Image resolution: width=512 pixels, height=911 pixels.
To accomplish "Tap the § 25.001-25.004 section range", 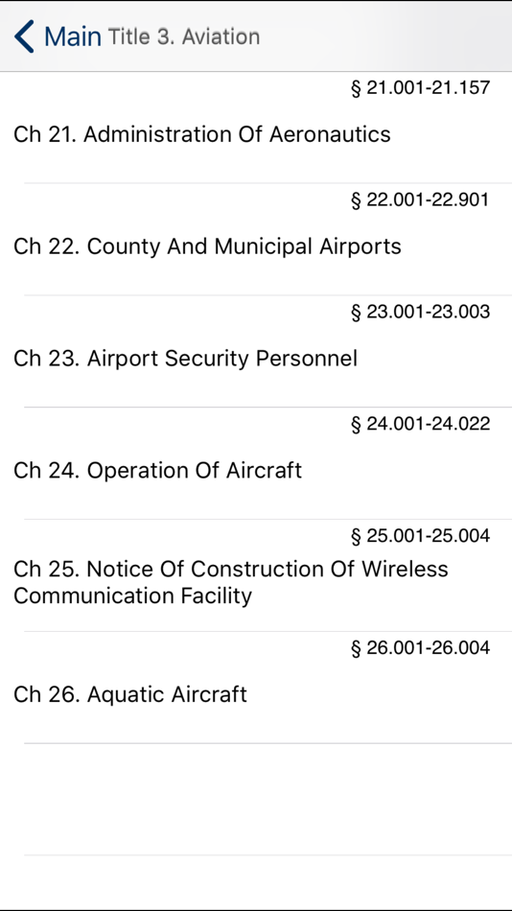I will [x=421, y=536].
